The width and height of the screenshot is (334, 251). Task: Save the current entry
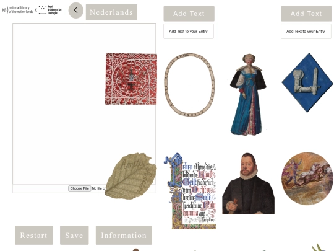(x=74, y=236)
